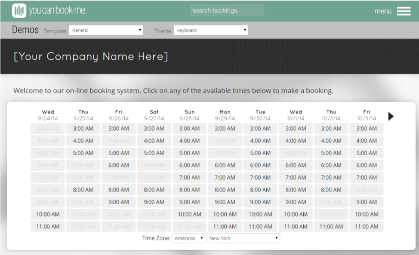This screenshot has height=255, width=419.
Task: Book 3:00 AM on Thu 9/25/14
Action: pos(83,129)
